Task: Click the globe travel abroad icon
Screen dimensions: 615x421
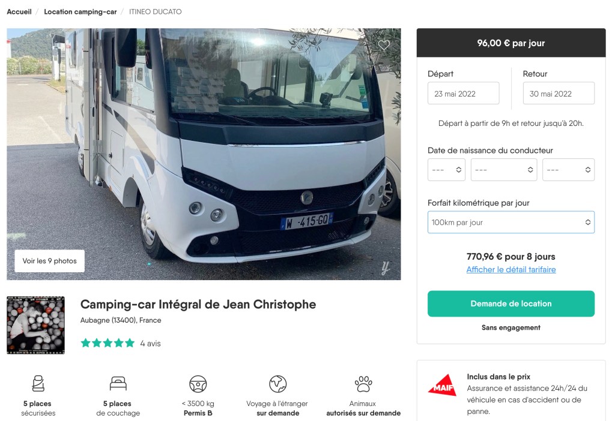Action: [277, 383]
